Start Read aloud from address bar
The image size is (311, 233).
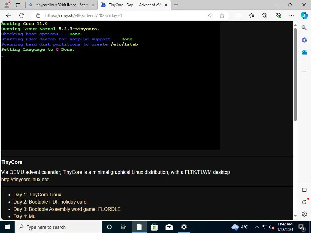[x=210, y=15]
